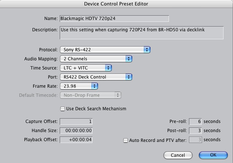Expand the Time Source LTC + VITC menu
233x163 pixels.
(x=85, y=68)
